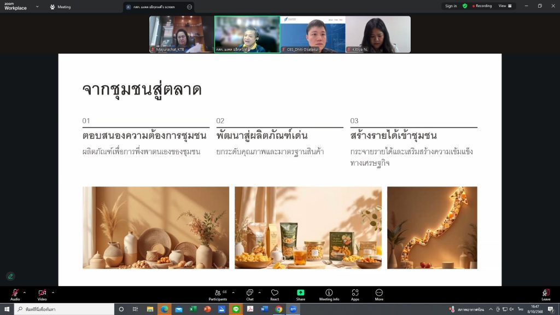Screen dimensions: 560x315
Task: Select CBS_Dhiti Osatakul video thumbnail
Action: 312,34
